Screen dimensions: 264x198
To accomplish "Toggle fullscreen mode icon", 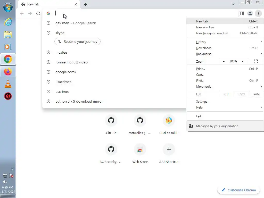I will [x=256, y=61].
